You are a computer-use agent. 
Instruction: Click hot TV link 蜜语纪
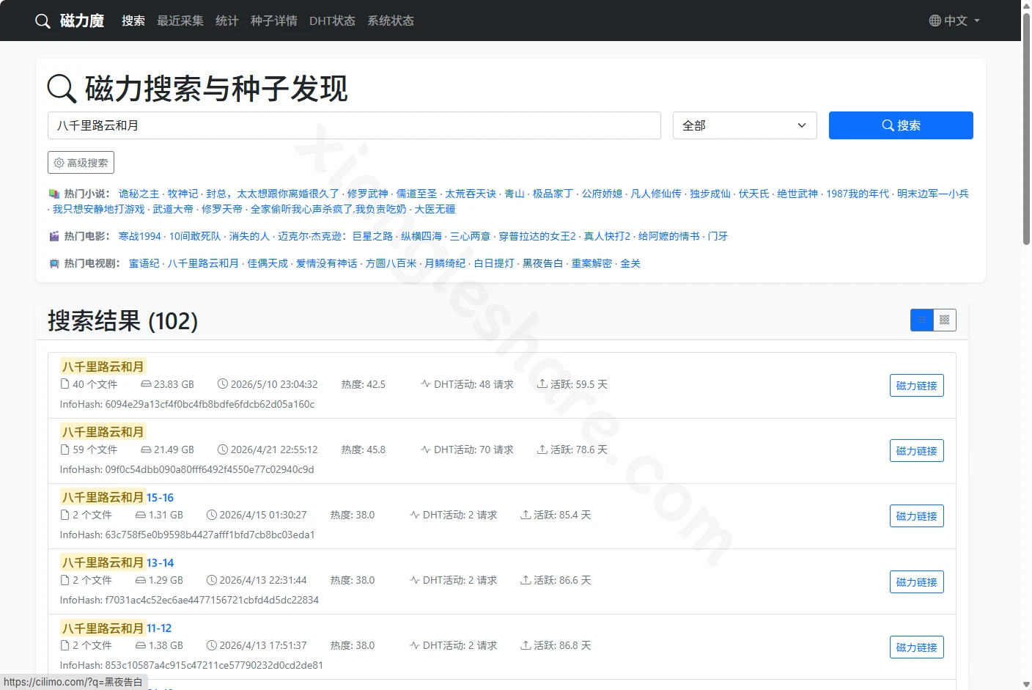tap(144, 263)
